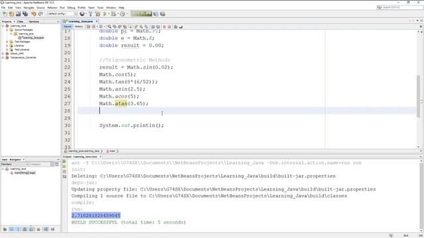Expand the Temperature_Converter project node
Image resolution: width=424 pixels, height=238 pixels.
coord(3,58)
